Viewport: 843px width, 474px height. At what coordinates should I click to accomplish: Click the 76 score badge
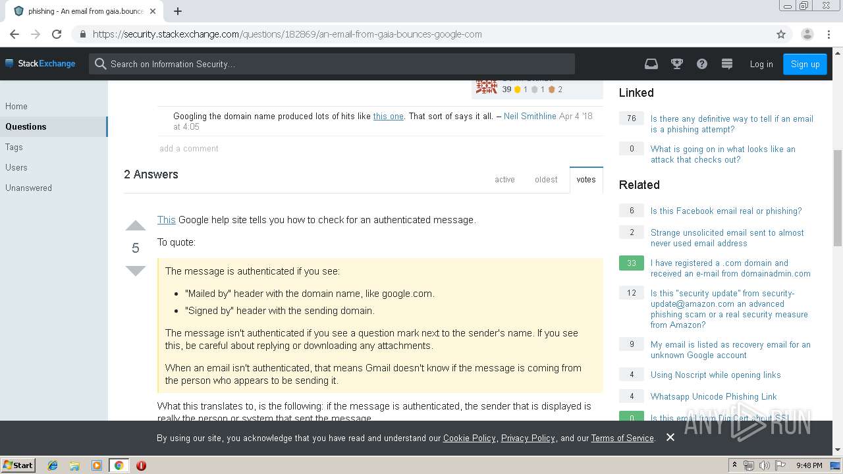632,118
